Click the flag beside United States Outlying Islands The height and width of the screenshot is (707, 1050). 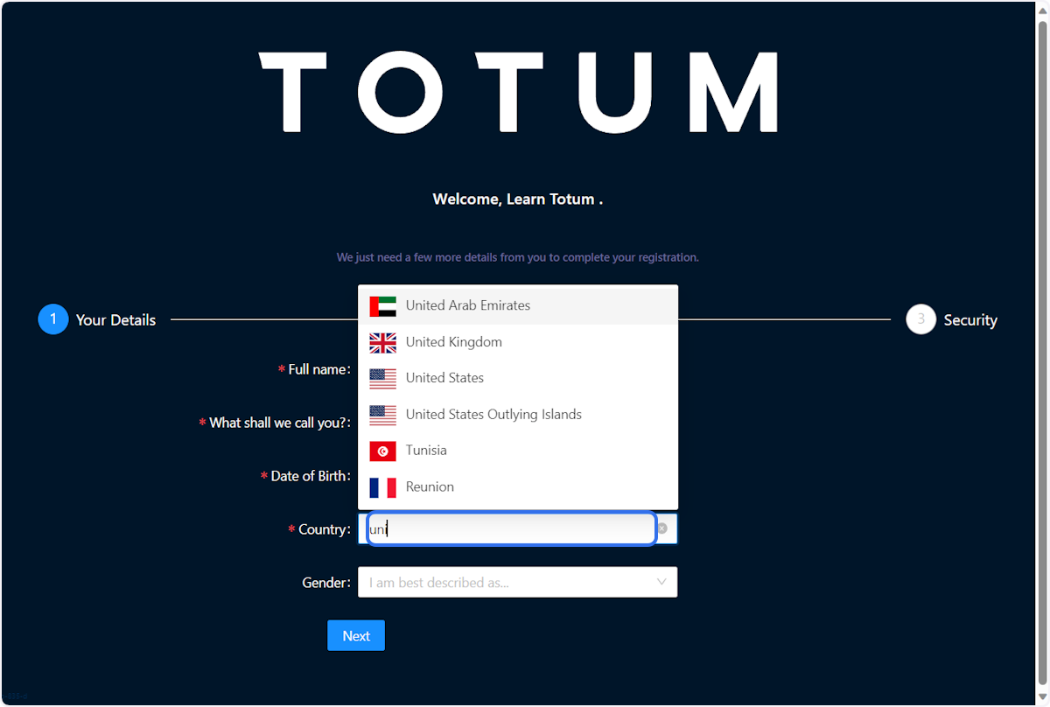pyautogui.click(x=382, y=415)
